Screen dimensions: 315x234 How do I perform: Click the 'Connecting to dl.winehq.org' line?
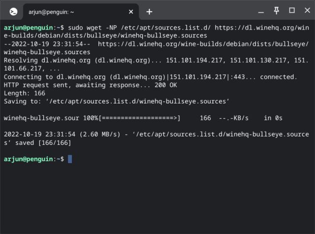point(151,77)
